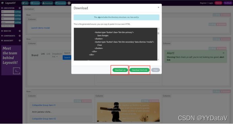Click the Meet the team behind Layoutit! banner

11,60
